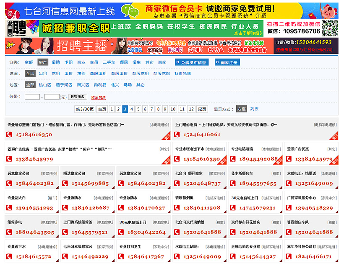Filter region by 桃山区
The width and height of the screenshot is (344, 266).
(45, 85)
